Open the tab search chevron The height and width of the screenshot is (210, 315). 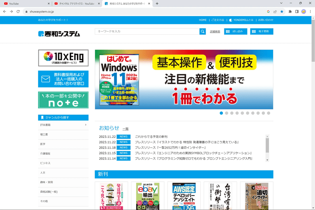281,3
